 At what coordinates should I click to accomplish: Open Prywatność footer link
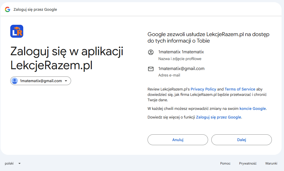pos(248,163)
